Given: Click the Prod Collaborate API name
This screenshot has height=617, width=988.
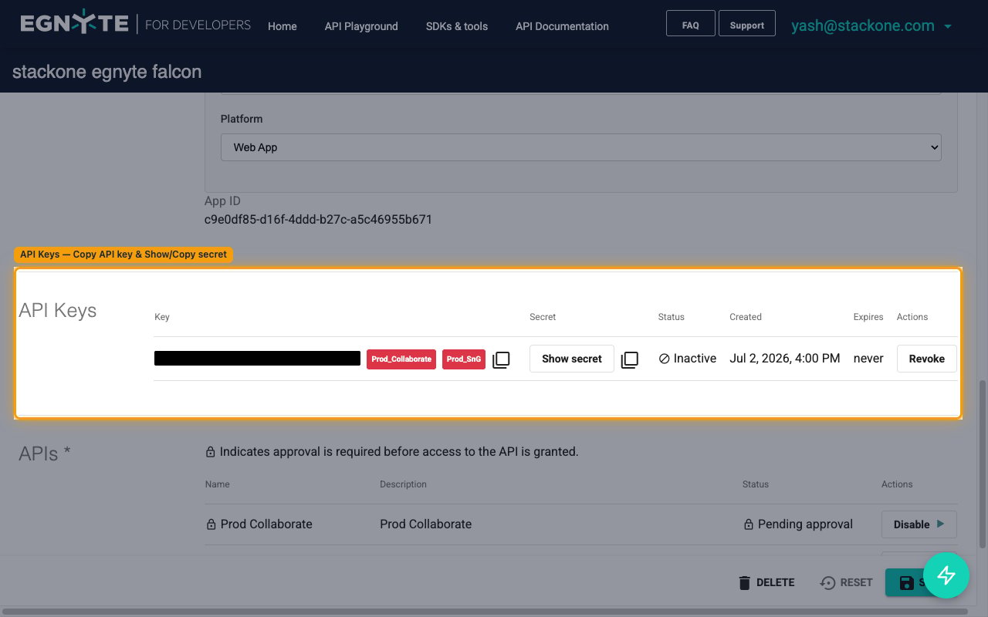Looking at the screenshot, I should point(266,524).
